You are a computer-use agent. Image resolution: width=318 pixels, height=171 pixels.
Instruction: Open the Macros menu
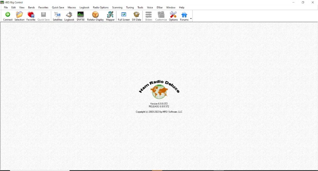point(72,7)
